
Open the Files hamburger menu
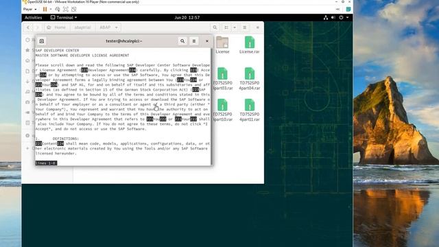[244, 27]
